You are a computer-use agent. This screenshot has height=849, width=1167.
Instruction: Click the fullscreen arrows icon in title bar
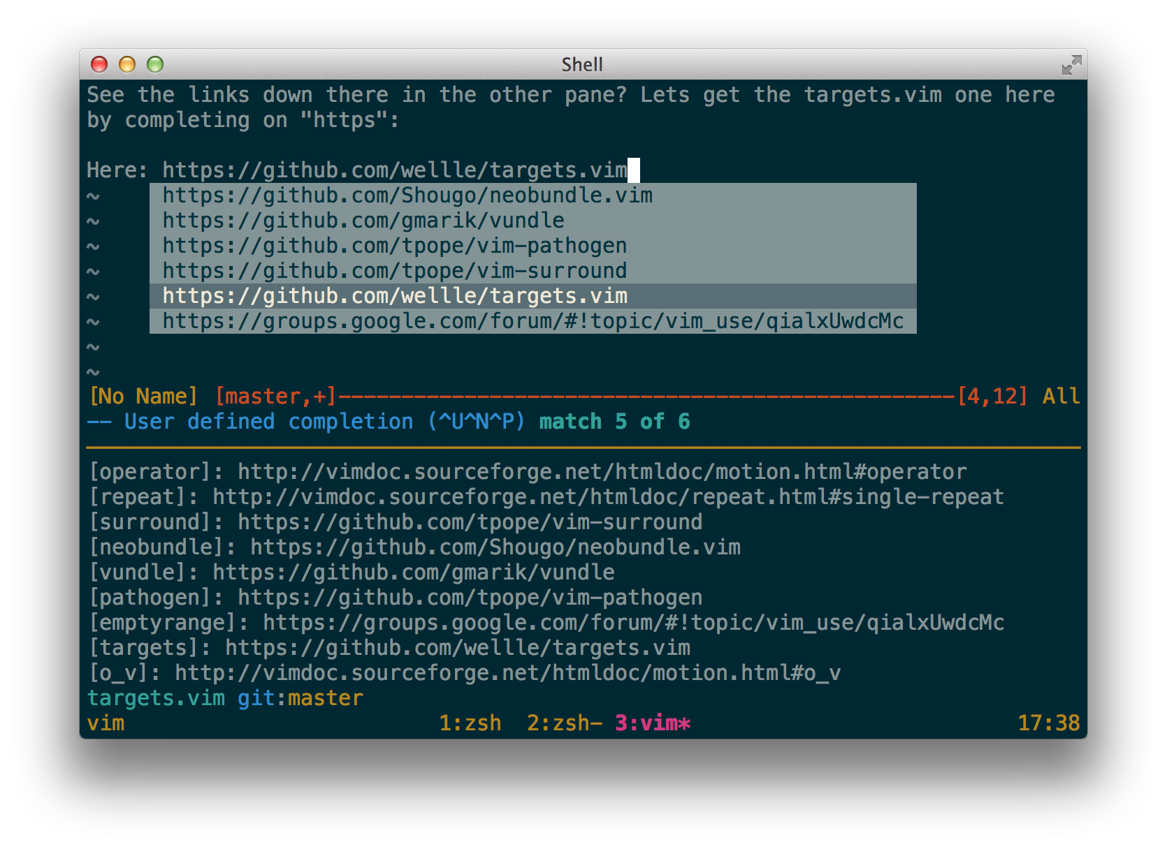coord(1071,65)
